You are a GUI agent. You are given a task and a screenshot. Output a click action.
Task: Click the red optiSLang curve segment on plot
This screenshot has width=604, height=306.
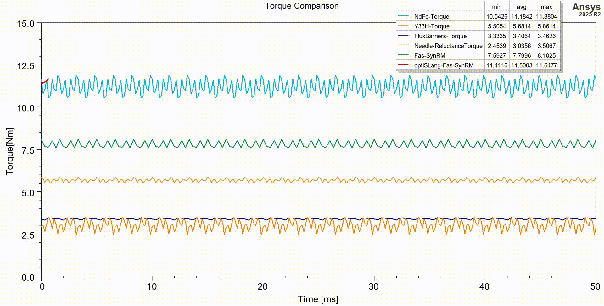coord(45,82)
